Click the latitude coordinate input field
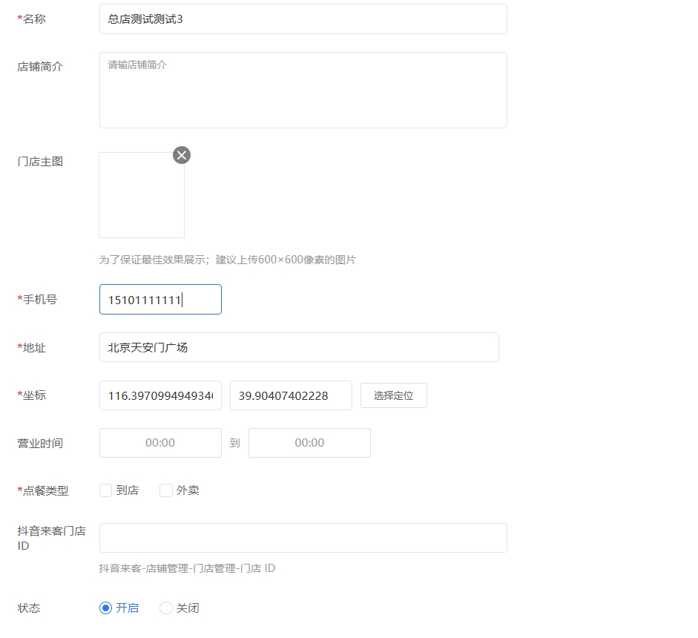 tap(291, 395)
